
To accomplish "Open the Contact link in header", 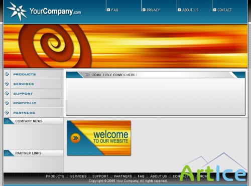I will tap(224, 10).
